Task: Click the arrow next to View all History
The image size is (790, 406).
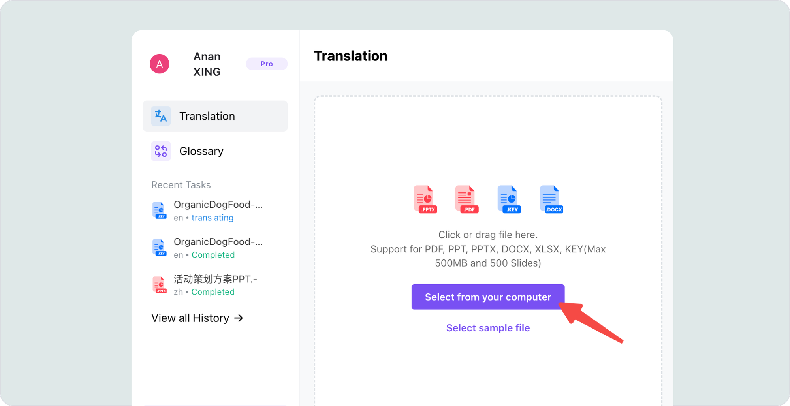Action: [239, 318]
